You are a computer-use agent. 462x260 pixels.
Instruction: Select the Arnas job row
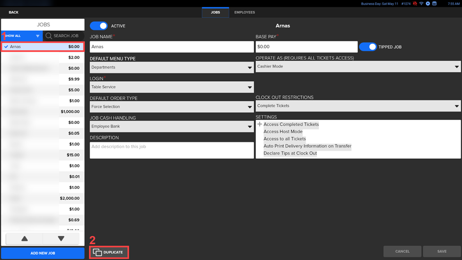[43, 46]
